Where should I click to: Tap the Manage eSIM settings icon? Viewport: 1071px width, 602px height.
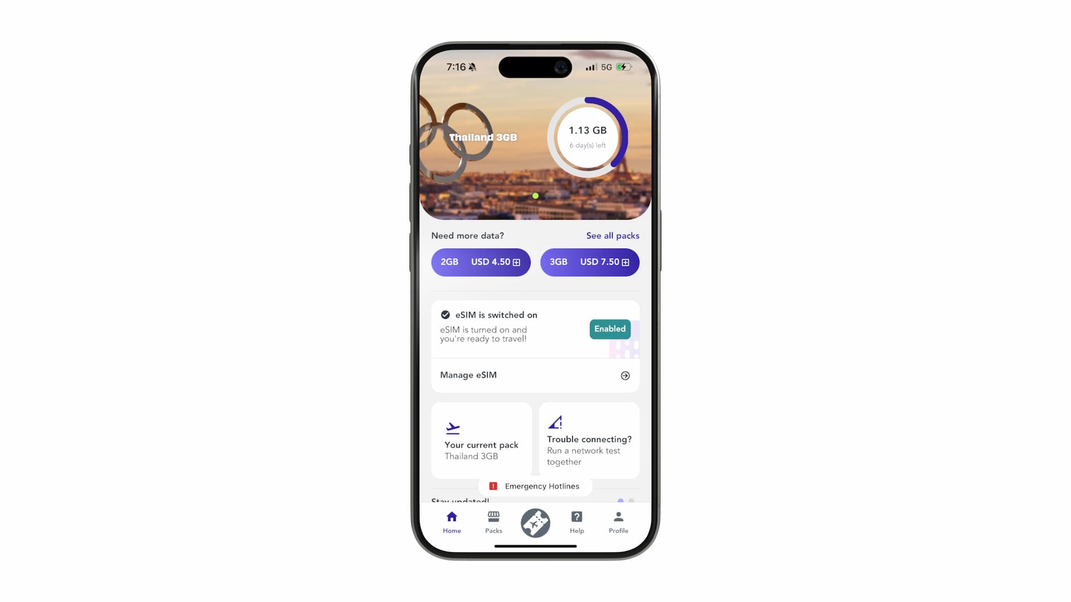click(625, 375)
